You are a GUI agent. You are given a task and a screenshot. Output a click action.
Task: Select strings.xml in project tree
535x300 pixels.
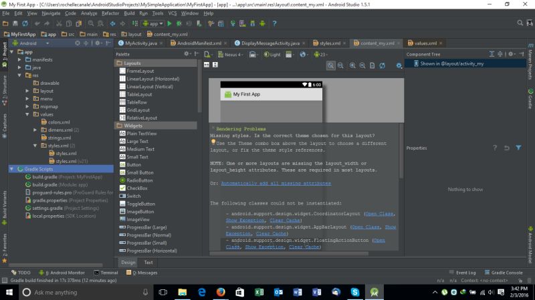coord(56,138)
